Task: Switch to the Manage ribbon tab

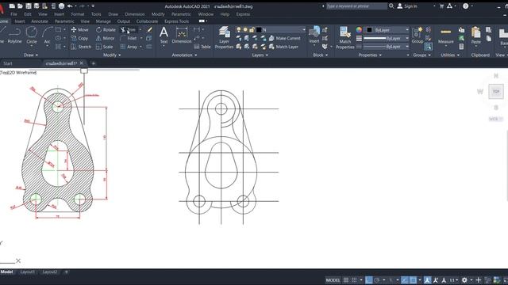Action: point(103,21)
